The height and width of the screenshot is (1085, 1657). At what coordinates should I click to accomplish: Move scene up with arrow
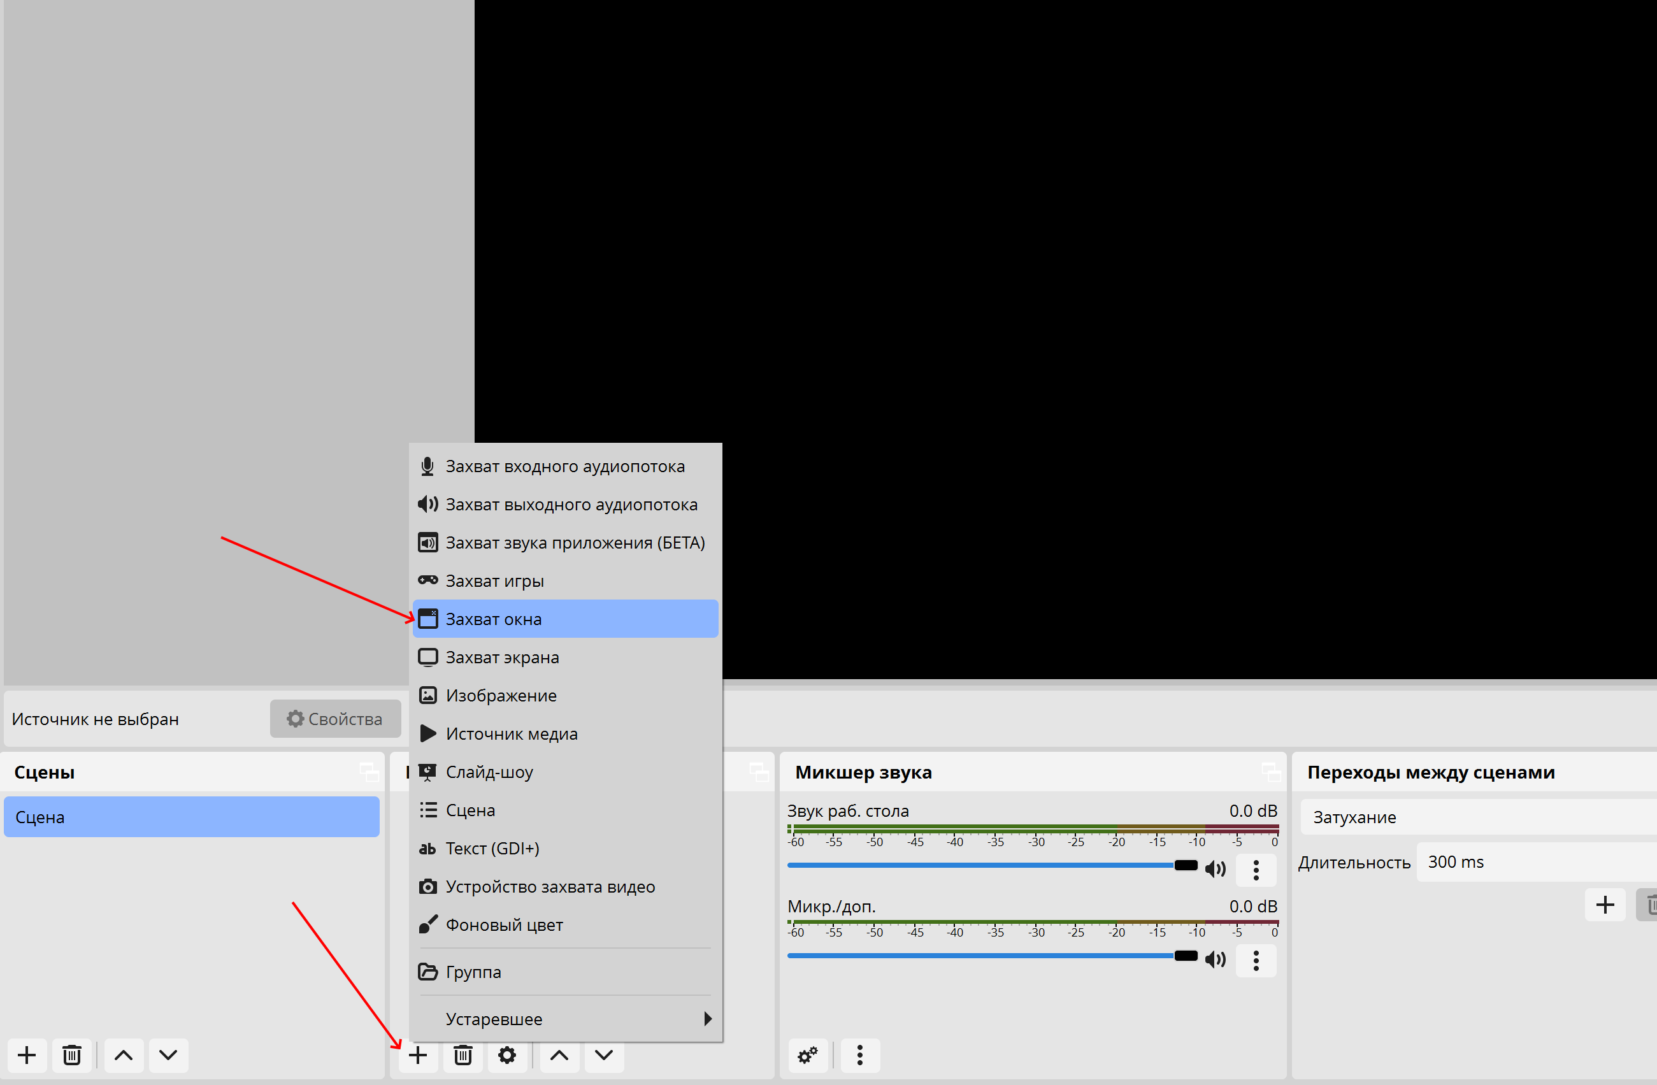[x=124, y=1055]
